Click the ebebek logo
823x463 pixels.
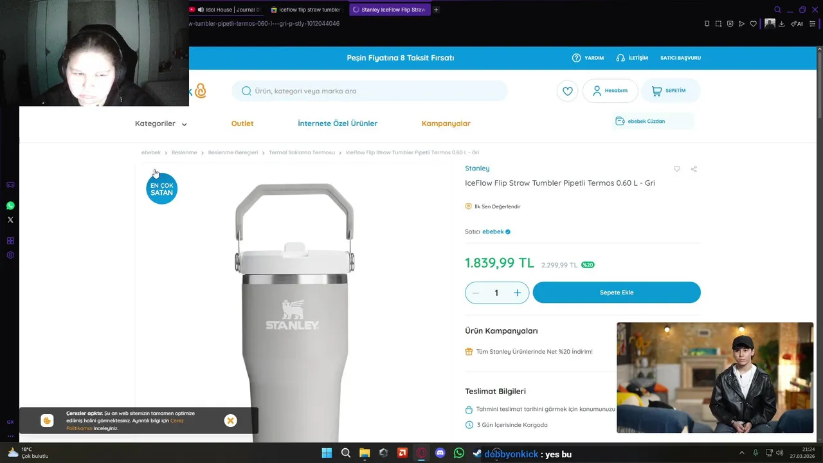pyautogui.click(x=198, y=91)
